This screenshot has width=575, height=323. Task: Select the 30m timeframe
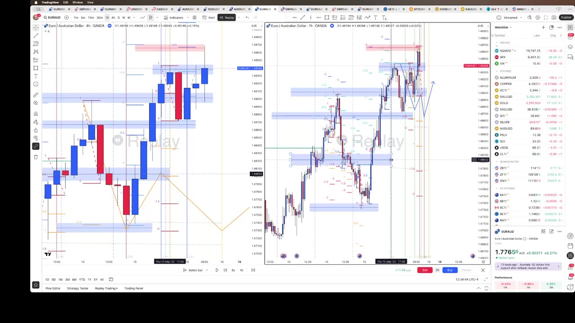click(x=99, y=17)
